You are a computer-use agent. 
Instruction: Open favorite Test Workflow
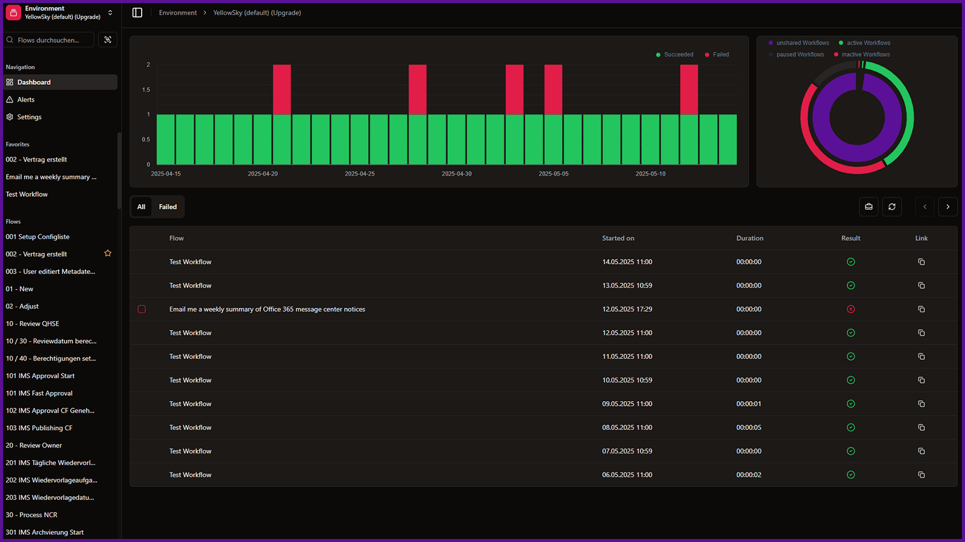click(27, 195)
